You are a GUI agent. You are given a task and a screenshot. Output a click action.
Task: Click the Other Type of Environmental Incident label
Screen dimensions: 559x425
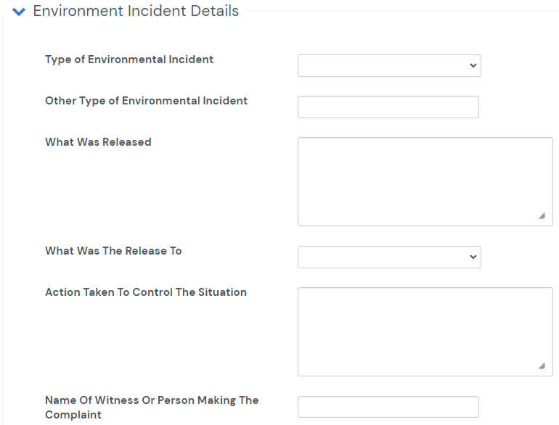146,101
